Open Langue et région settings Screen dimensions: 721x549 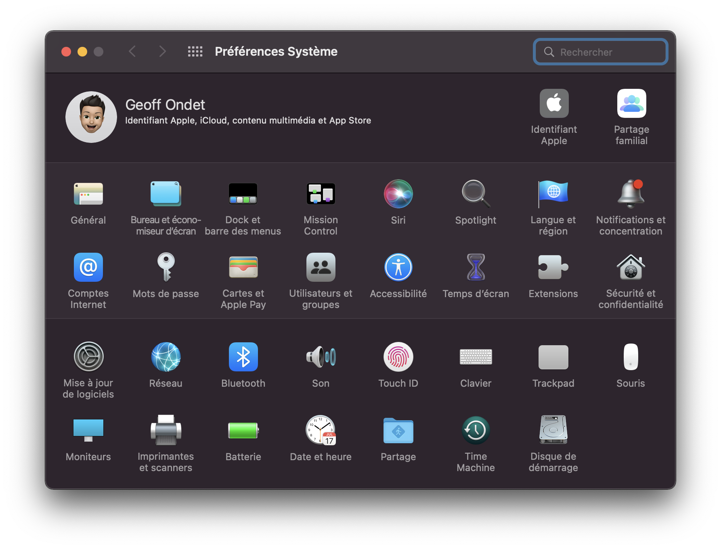click(553, 194)
